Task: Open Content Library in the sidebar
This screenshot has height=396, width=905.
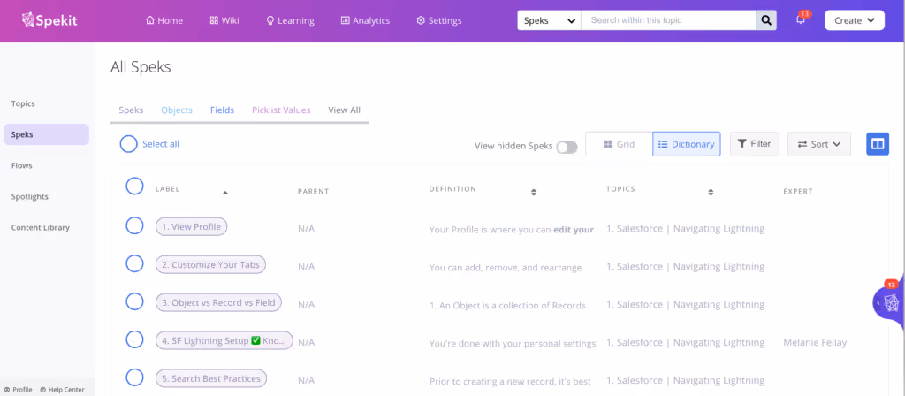Action: point(41,227)
